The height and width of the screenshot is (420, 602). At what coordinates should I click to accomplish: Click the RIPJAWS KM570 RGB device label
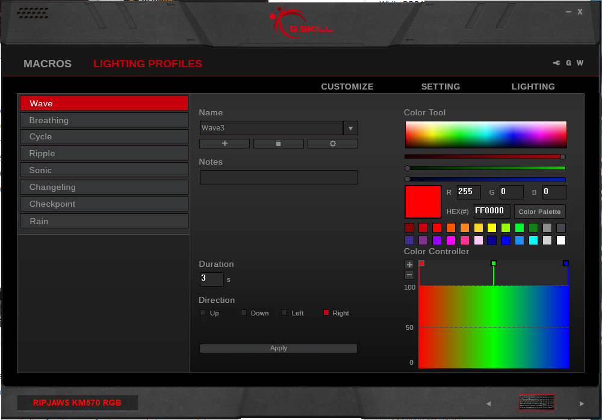point(77,403)
